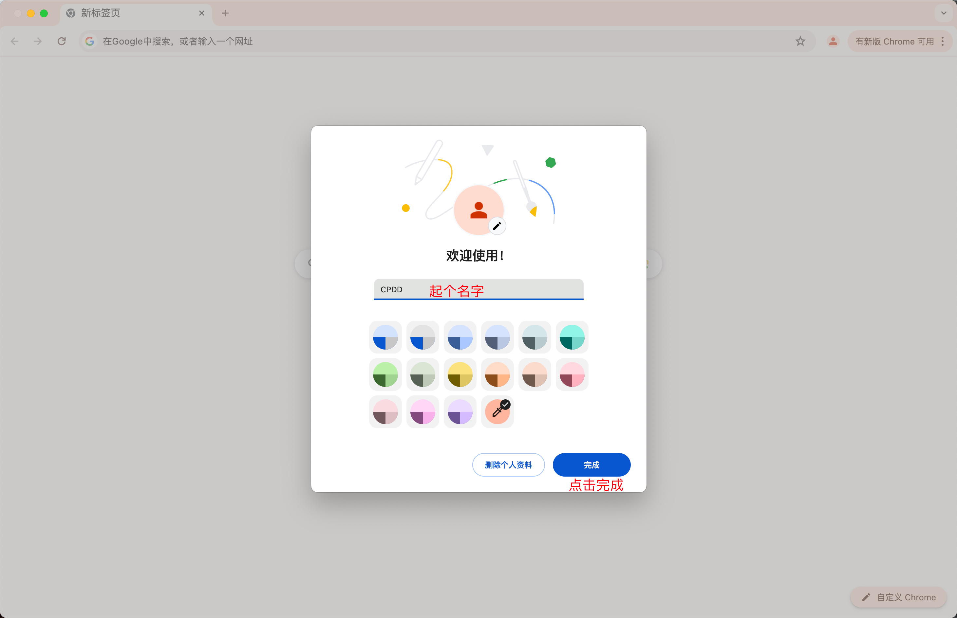Click the profile avatar icon in toolbar
Image resolution: width=957 pixels, height=618 pixels.
pyautogui.click(x=833, y=41)
